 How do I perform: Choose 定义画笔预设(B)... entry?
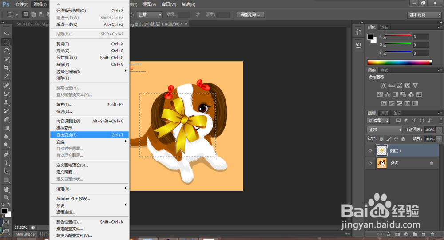click(89, 165)
